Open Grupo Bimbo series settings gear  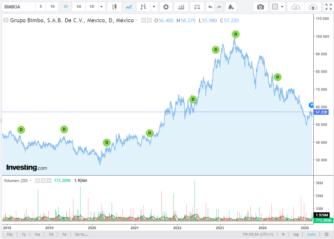149,20
